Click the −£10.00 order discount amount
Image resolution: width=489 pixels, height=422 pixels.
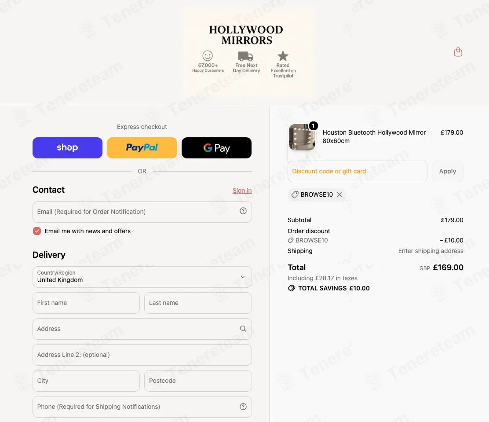click(x=451, y=240)
